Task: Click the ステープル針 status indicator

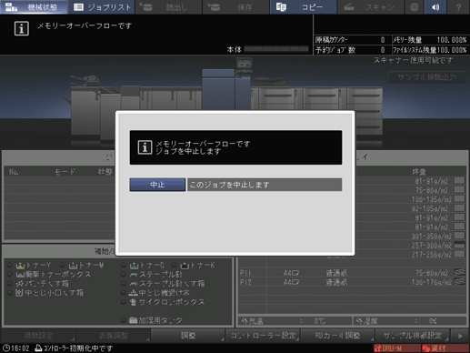Action: click(124, 275)
